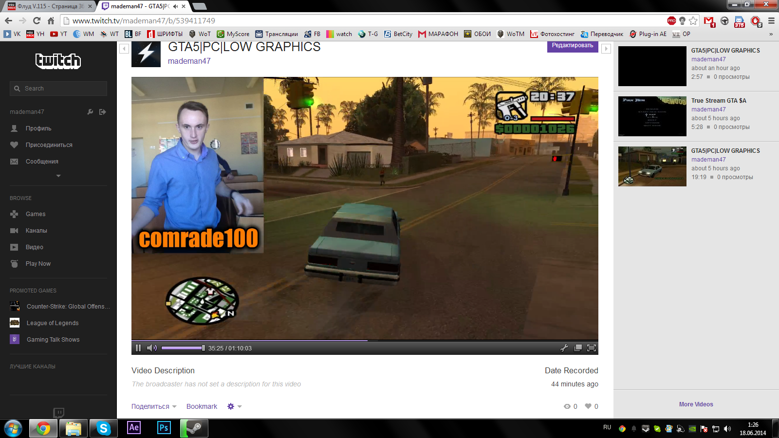Open Переводчик bookmark
Screen dimensions: 779x438
(x=602, y=34)
